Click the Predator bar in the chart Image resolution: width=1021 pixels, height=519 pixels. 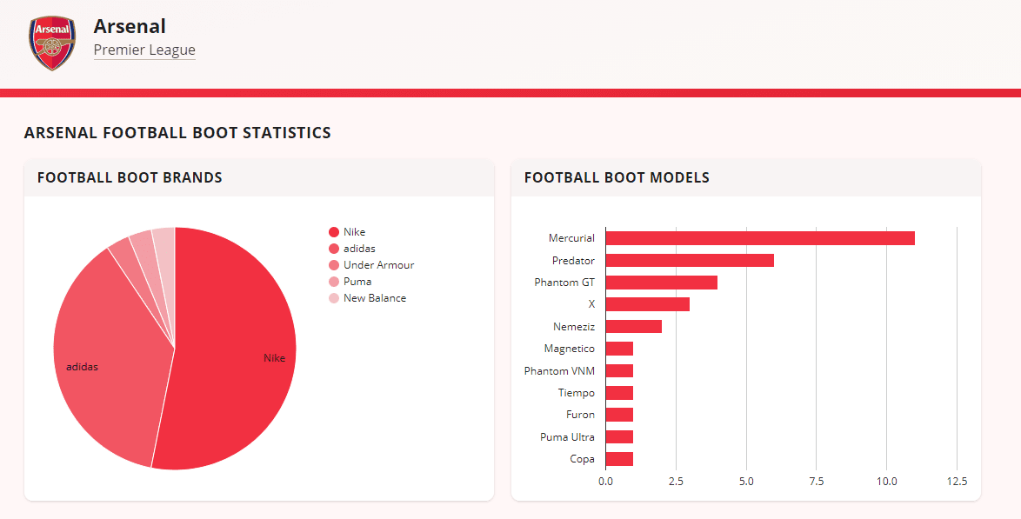pyautogui.click(x=687, y=260)
